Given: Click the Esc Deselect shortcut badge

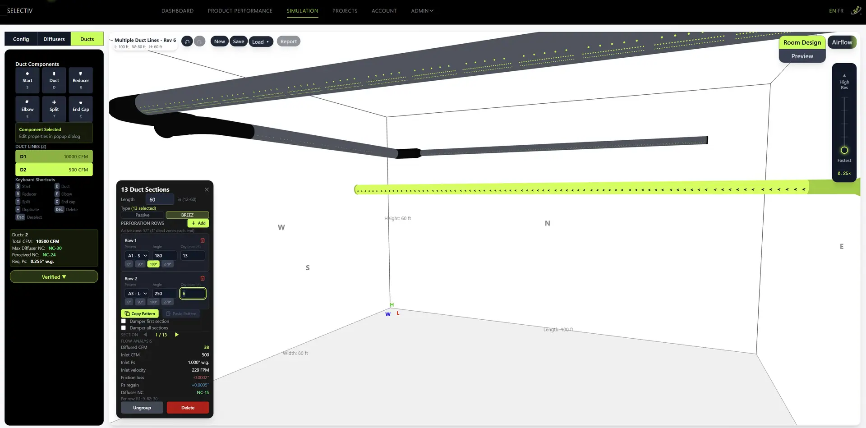Looking at the screenshot, I should [20, 217].
